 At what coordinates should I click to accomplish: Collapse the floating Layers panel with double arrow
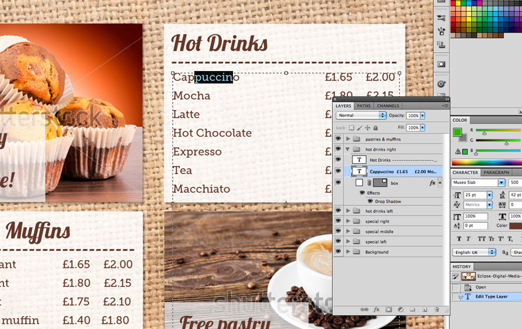tap(447, 99)
